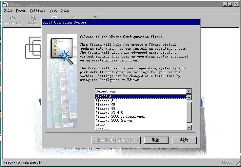Select Windows NT 4.0 in the list
241x167 pixels.
point(141,112)
